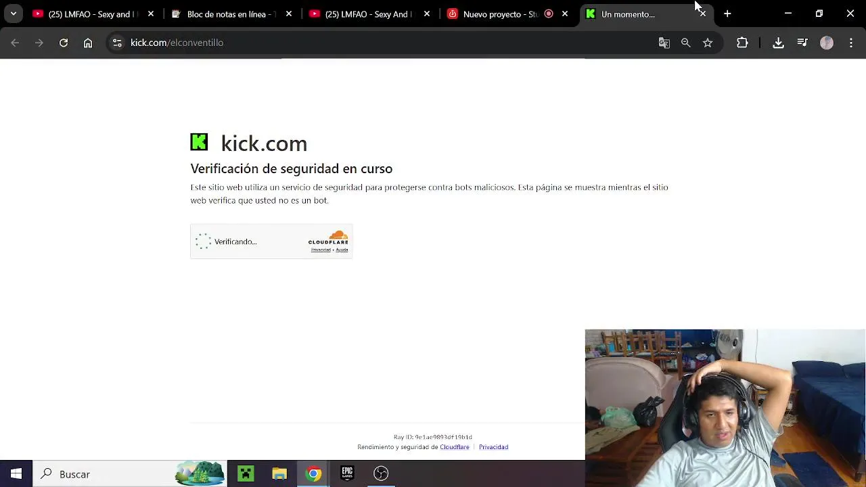This screenshot has width=866, height=487.
Task: Launch Epic Games from taskbar
Action: click(x=347, y=474)
